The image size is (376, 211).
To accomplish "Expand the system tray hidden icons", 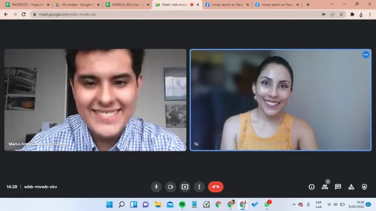I will 294,204.
